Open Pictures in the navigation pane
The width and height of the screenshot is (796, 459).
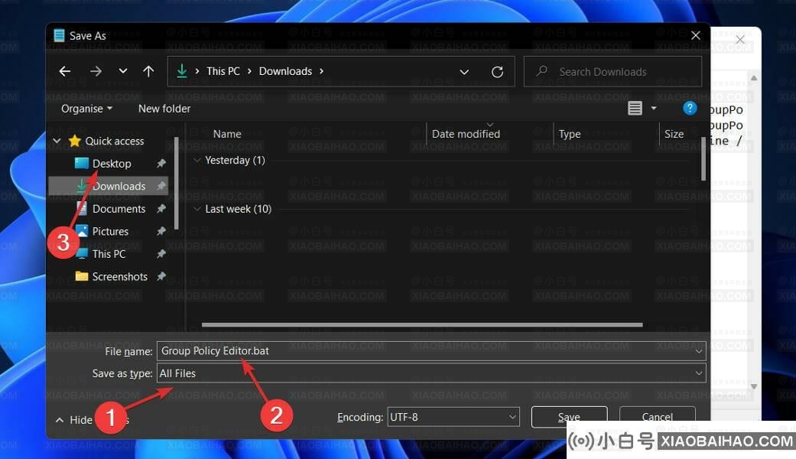110,231
